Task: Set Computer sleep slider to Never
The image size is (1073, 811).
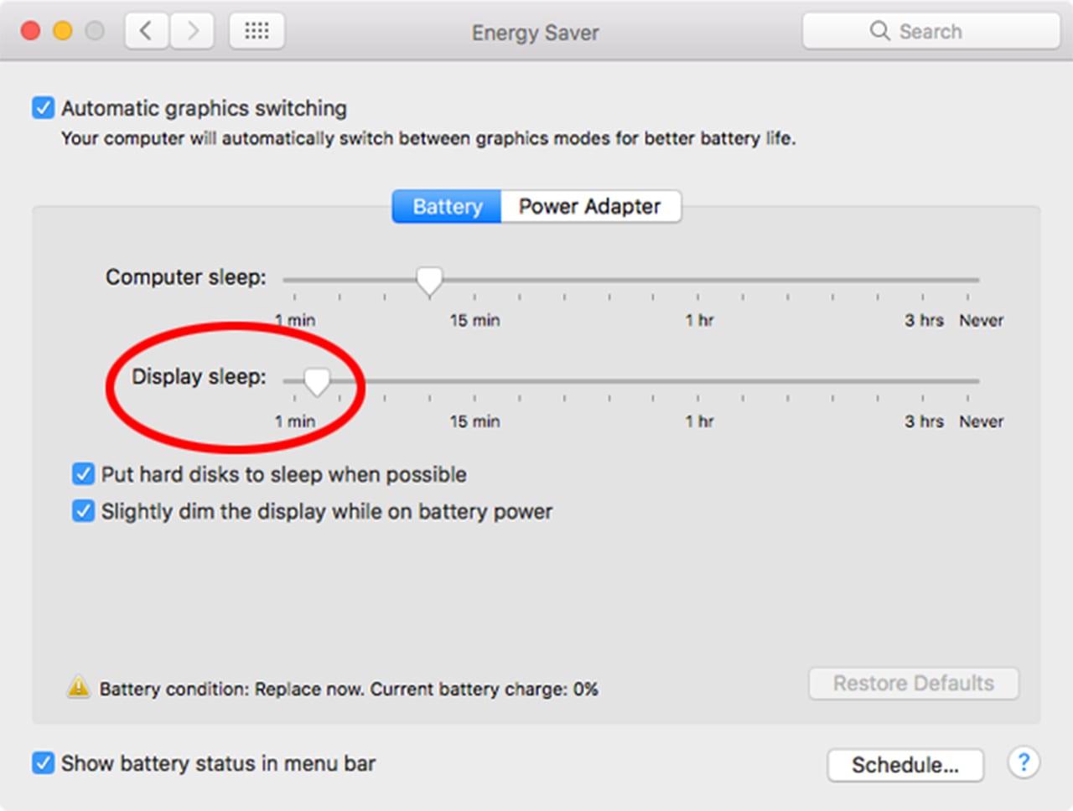Action: [968, 280]
